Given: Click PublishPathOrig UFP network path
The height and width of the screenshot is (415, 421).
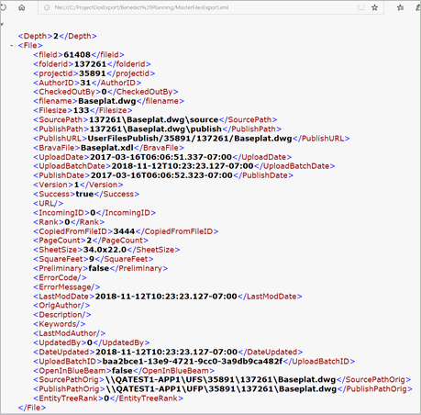Looking at the screenshot, I should click(x=222, y=389).
